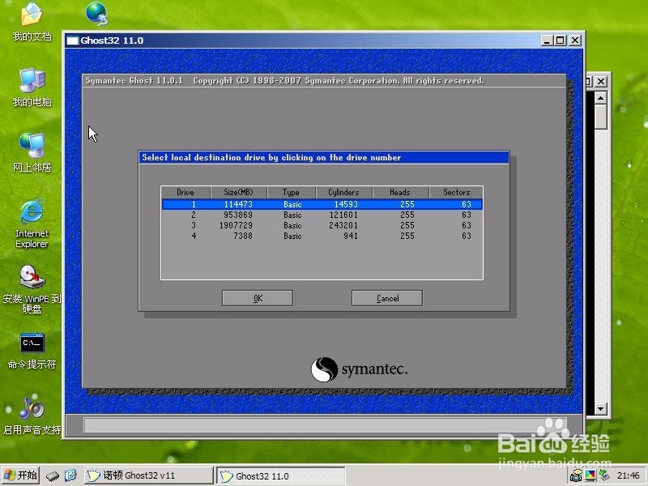Screen dimensions: 648x486
Task: Open Network Neighborhood desktop icon
Action: 32,152
